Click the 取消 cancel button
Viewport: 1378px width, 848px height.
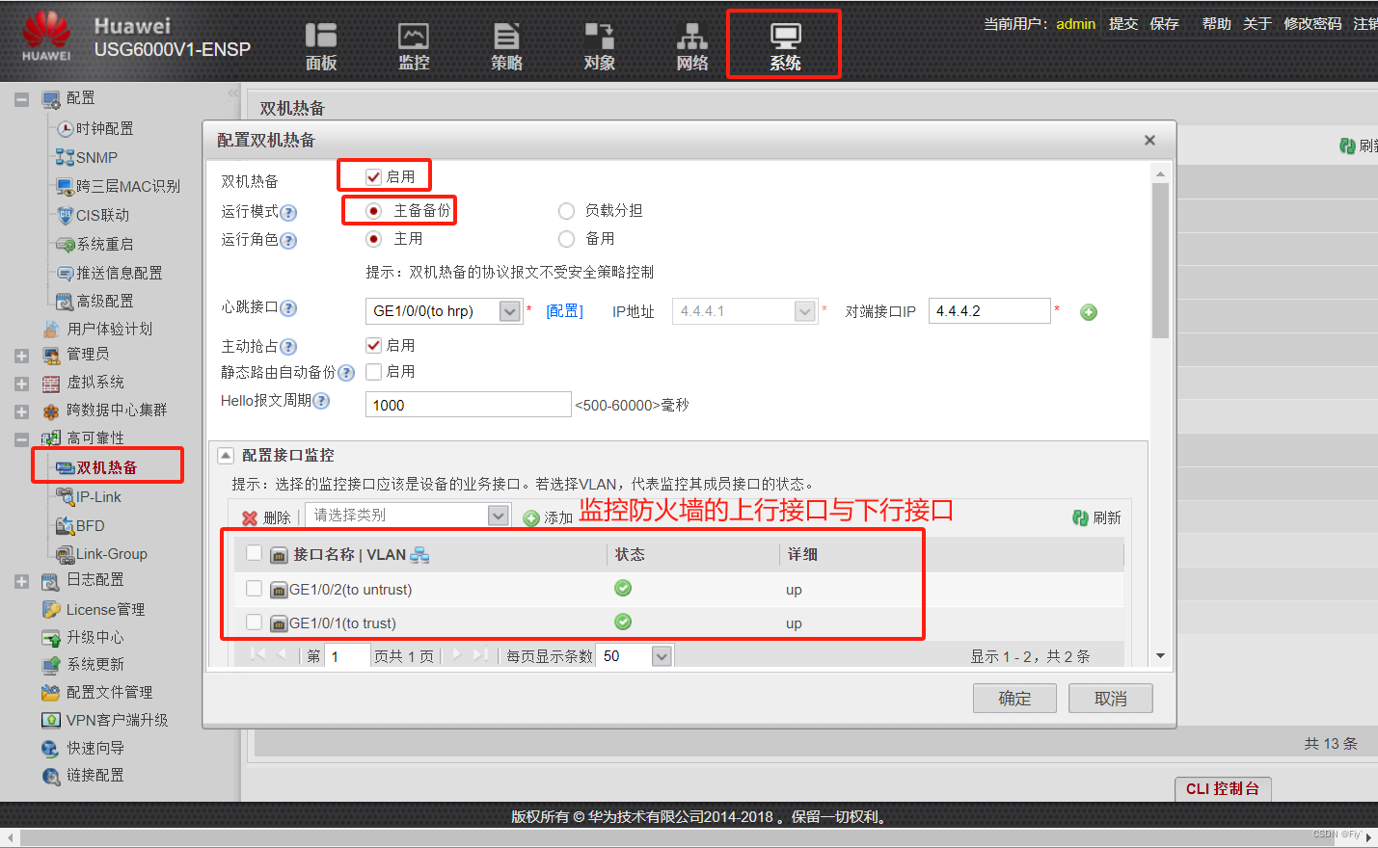[1111, 699]
